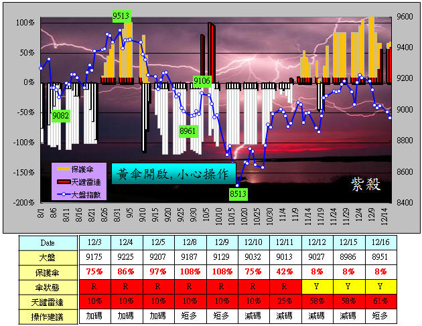
Task: Click the 黃傘開啟, 小心操作 text banner
Action: [x=173, y=174]
